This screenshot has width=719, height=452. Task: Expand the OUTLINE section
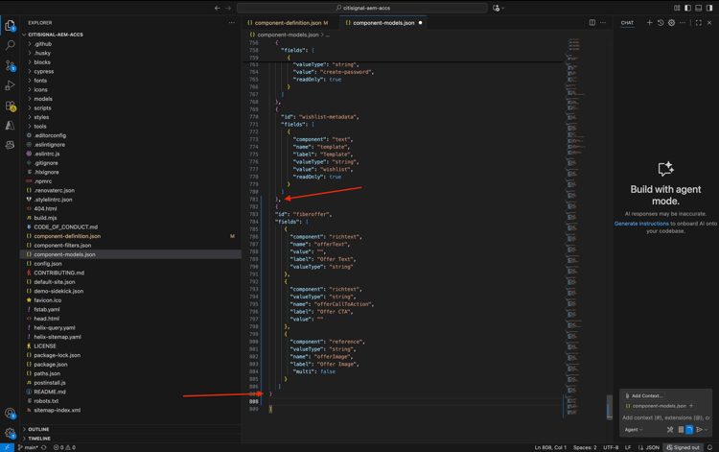click(38, 429)
